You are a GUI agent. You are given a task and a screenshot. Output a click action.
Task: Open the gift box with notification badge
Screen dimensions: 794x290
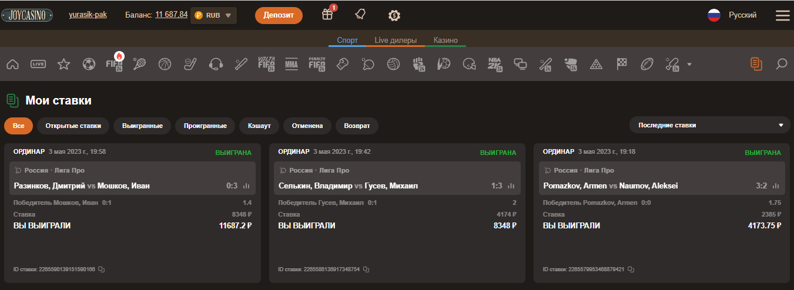point(328,14)
